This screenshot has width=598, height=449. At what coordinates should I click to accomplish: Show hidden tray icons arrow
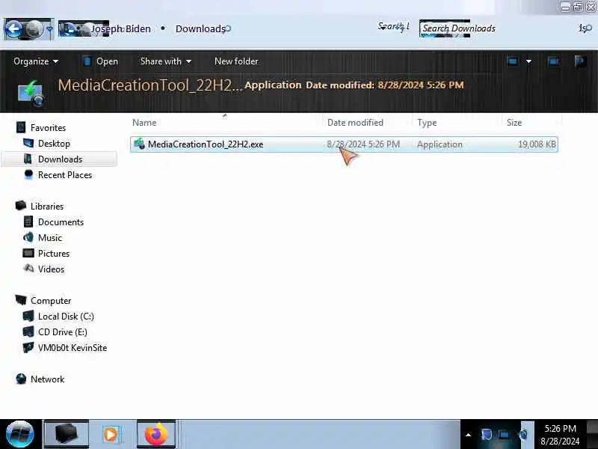468,435
